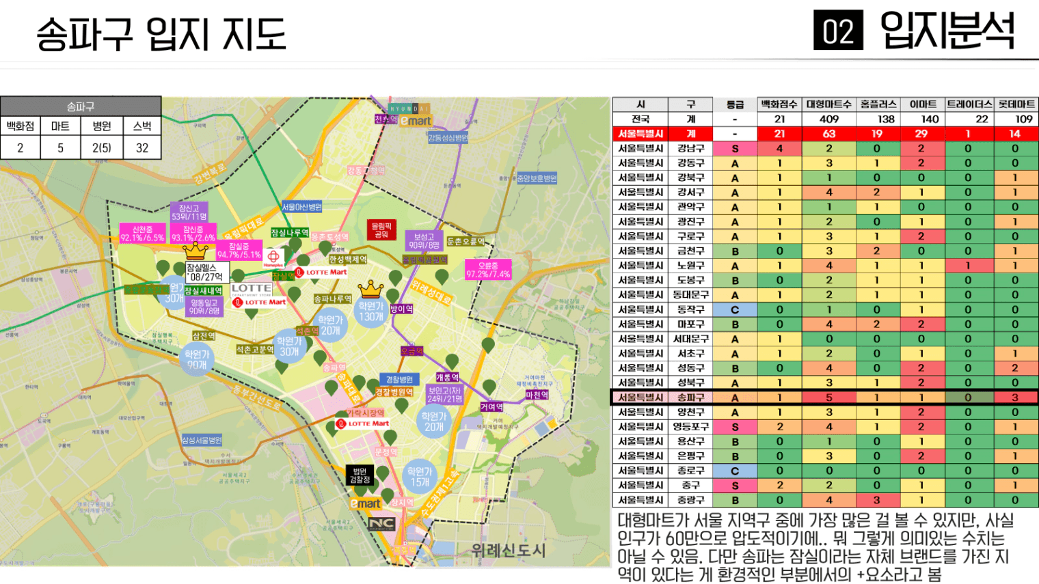Click the 삼성서울병원 hospital label
This screenshot has height=584, width=1039.
coord(202,441)
